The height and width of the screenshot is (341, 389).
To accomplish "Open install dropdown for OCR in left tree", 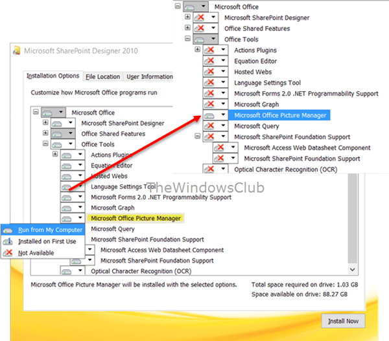I will (x=80, y=270).
